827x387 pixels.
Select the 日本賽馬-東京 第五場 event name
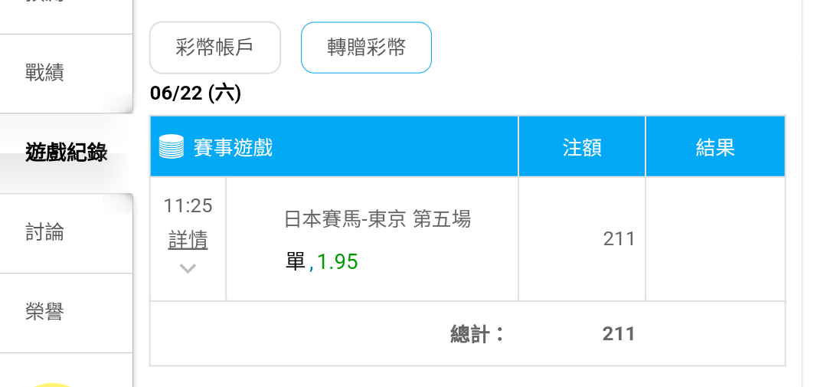tap(378, 218)
